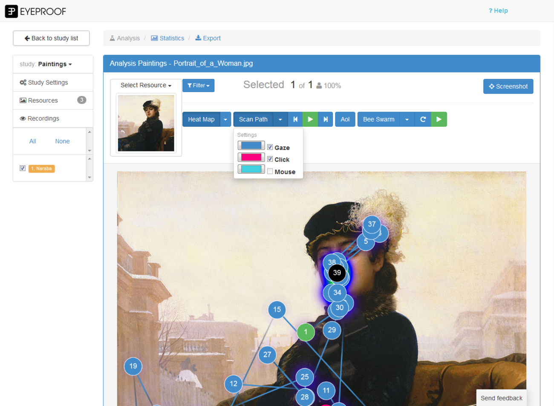554x406 pixels.
Task: Click fixation marker 39 on the face
Action: 337,273
